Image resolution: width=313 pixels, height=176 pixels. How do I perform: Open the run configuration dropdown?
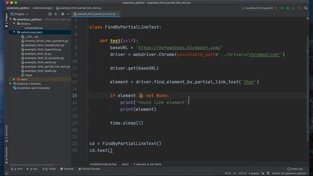[259, 8]
